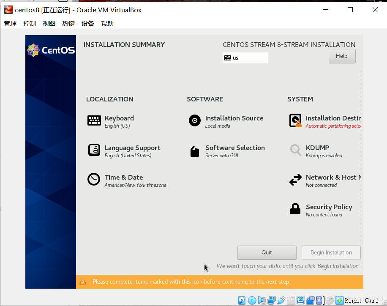The width and height of the screenshot is (387, 306).
Task: Open Security Policy settings
Action: (321, 210)
